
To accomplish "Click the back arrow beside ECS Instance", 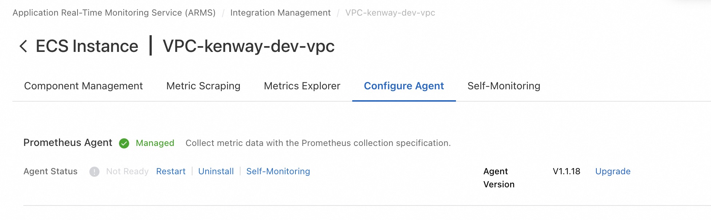I will 23,46.
